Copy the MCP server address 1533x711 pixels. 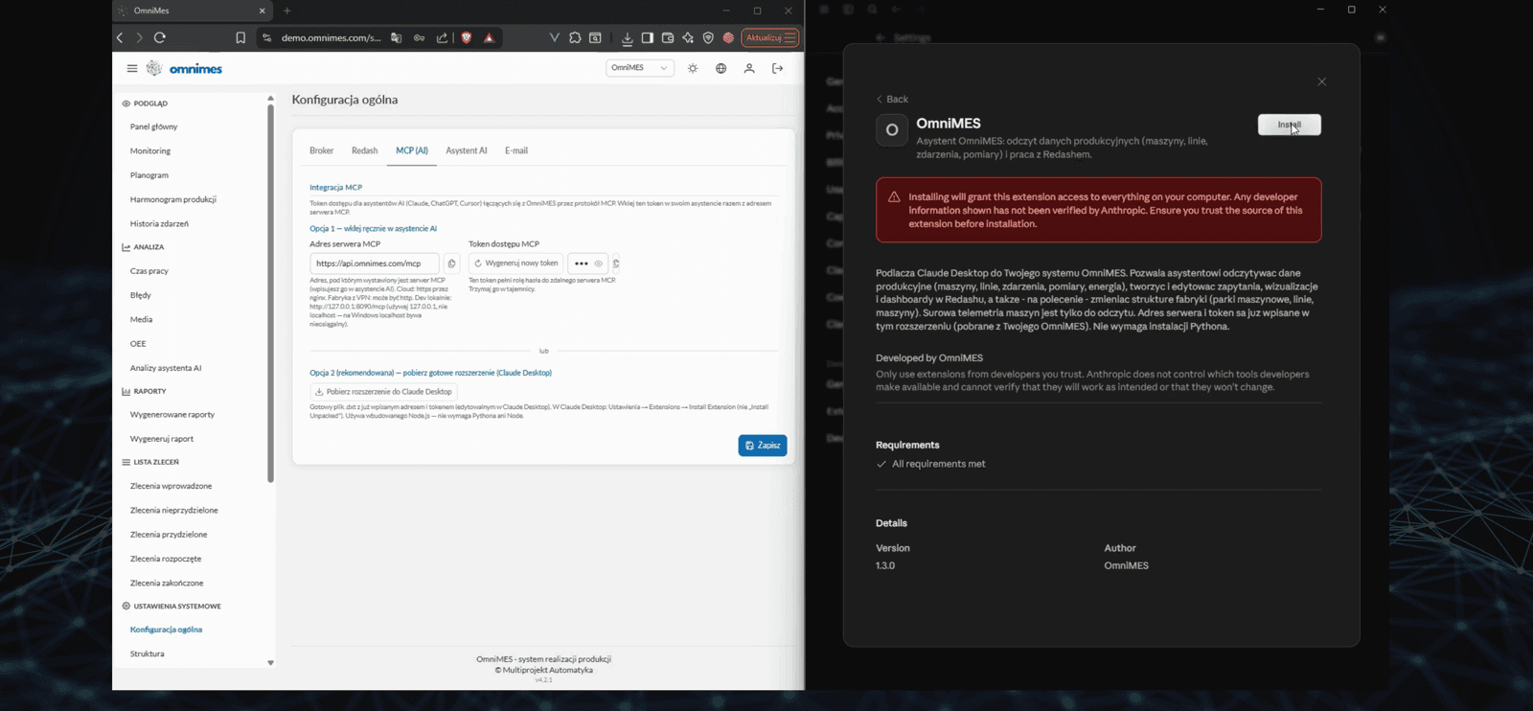tap(451, 264)
